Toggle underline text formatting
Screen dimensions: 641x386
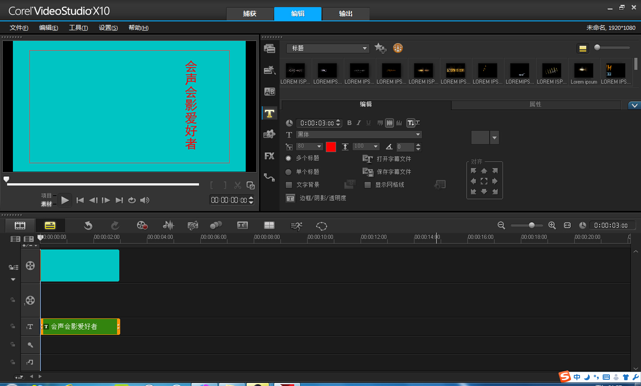[x=369, y=123]
